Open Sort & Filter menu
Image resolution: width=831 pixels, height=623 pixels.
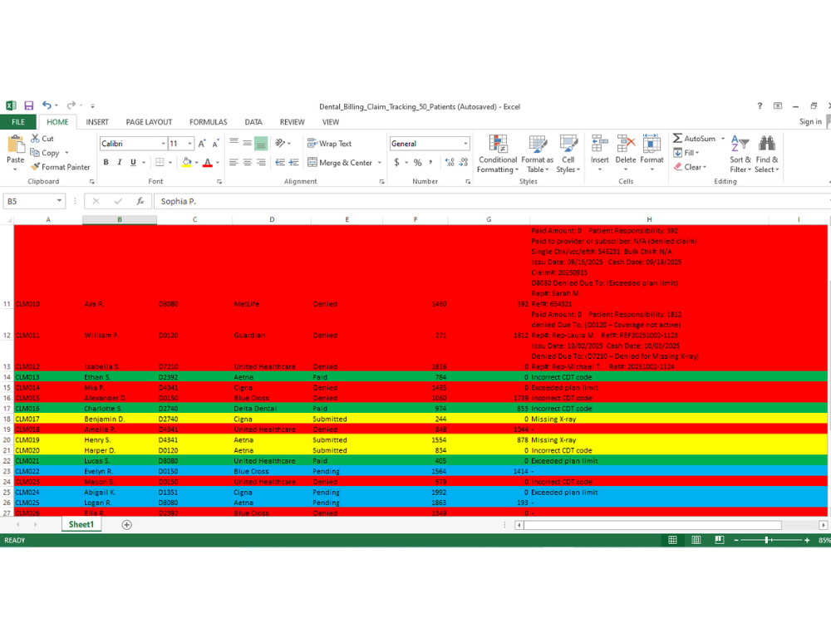[740, 155]
